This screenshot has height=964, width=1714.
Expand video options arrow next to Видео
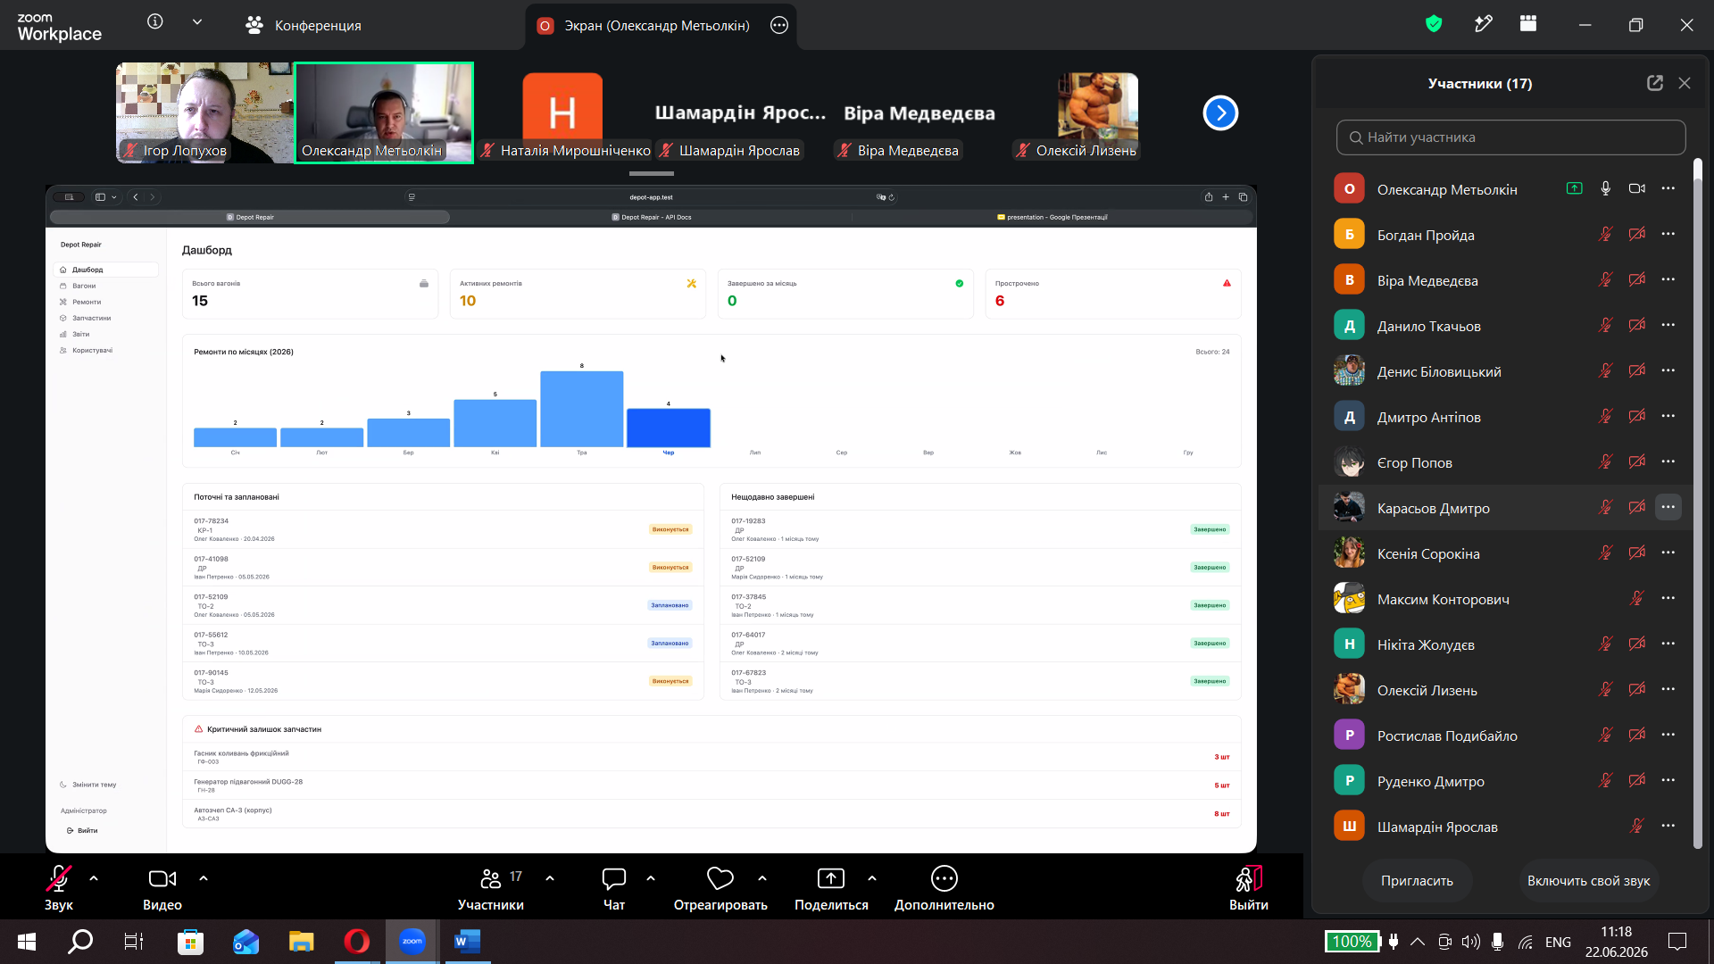pyautogui.click(x=204, y=878)
